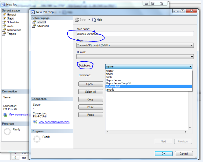This screenshot has width=203, height=162.
Task: Click the Cancel button
Action: click(x=184, y=154)
